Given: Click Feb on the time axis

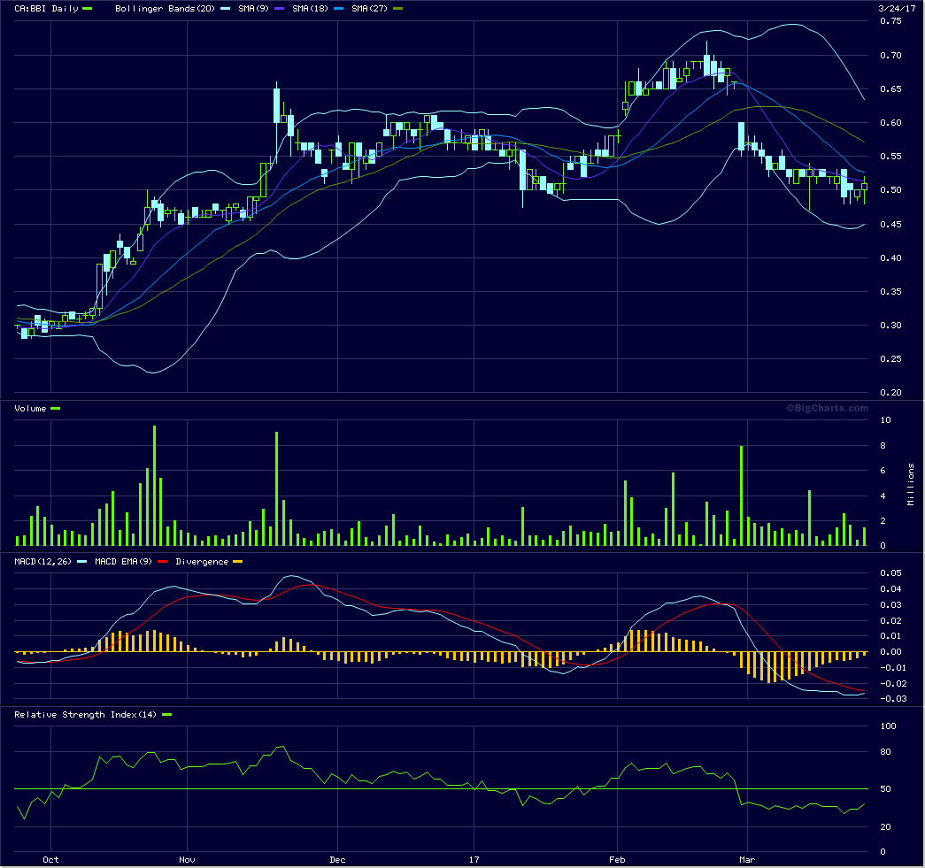Looking at the screenshot, I should click(619, 858).
